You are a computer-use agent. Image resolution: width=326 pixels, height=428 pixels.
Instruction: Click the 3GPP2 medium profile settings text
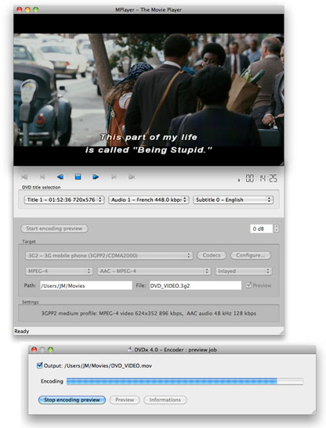pyautogui.click(x=149, y=313)
